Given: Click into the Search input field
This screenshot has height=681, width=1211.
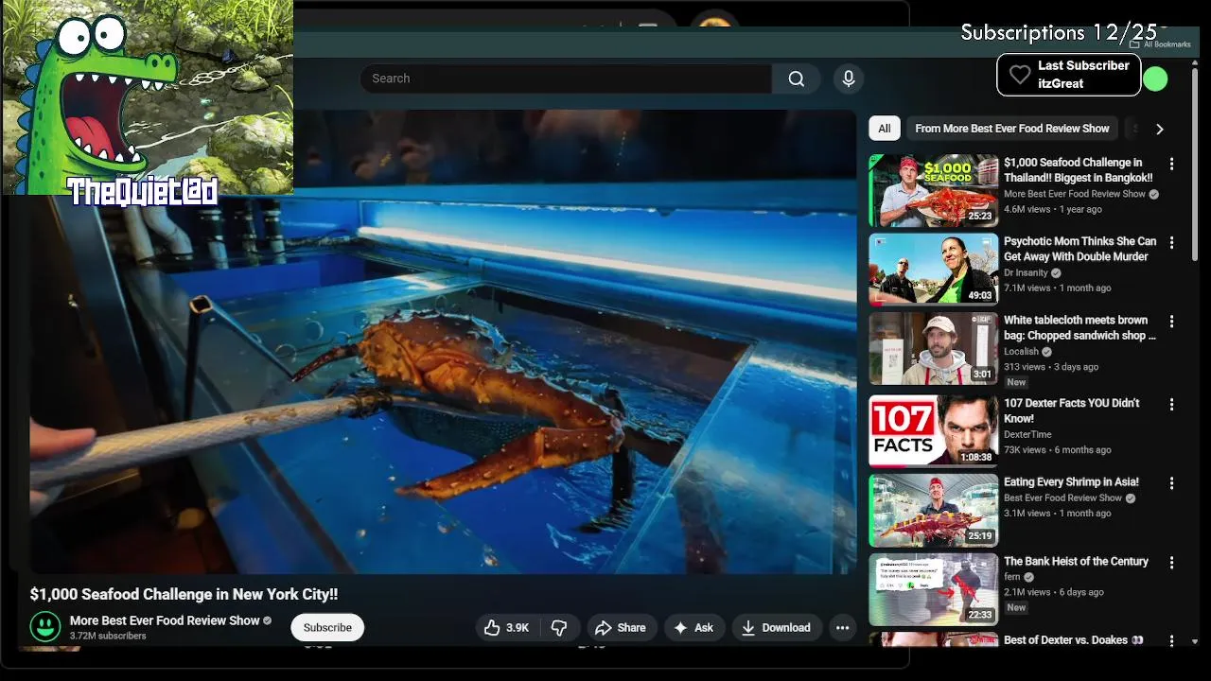Looking at the screenshot, I should click(x=566, y=79).
